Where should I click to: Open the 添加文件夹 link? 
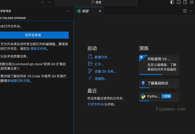pos(38,49)
